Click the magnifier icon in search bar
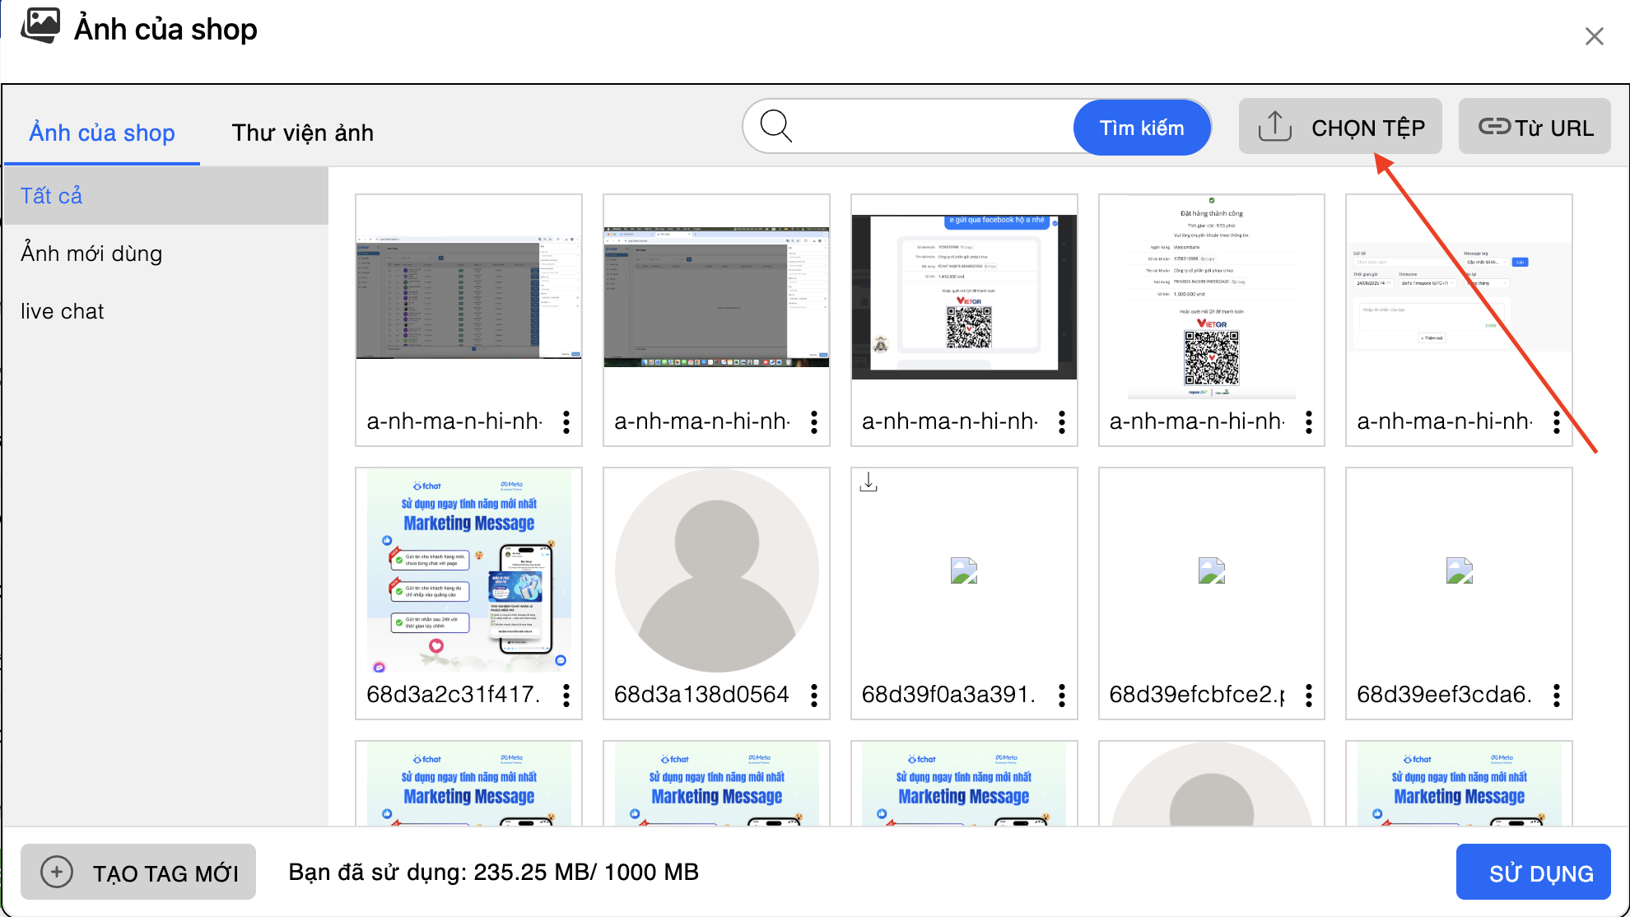The image size is (1630, 917). [775, 127]
